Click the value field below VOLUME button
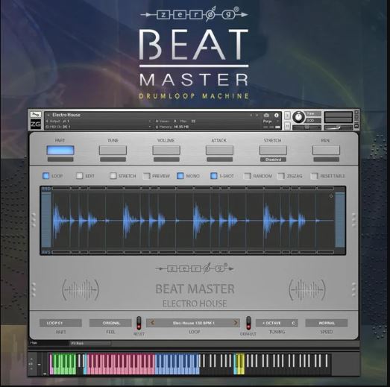 click(166, 160)
